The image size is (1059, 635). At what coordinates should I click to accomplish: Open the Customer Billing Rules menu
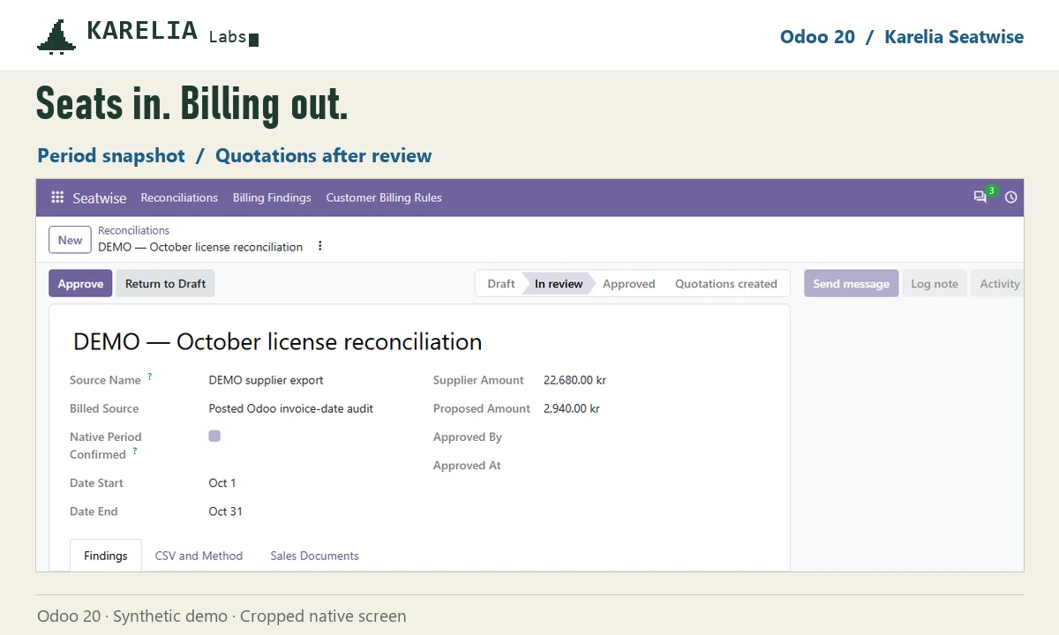(x=384, y=198)
